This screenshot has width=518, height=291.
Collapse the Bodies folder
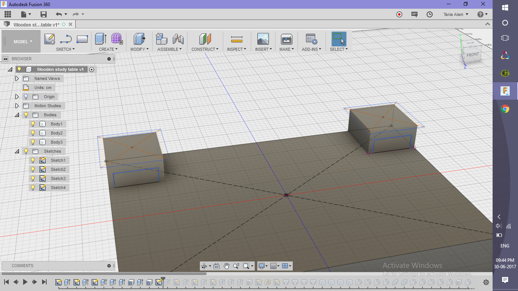tap(17, 115)
